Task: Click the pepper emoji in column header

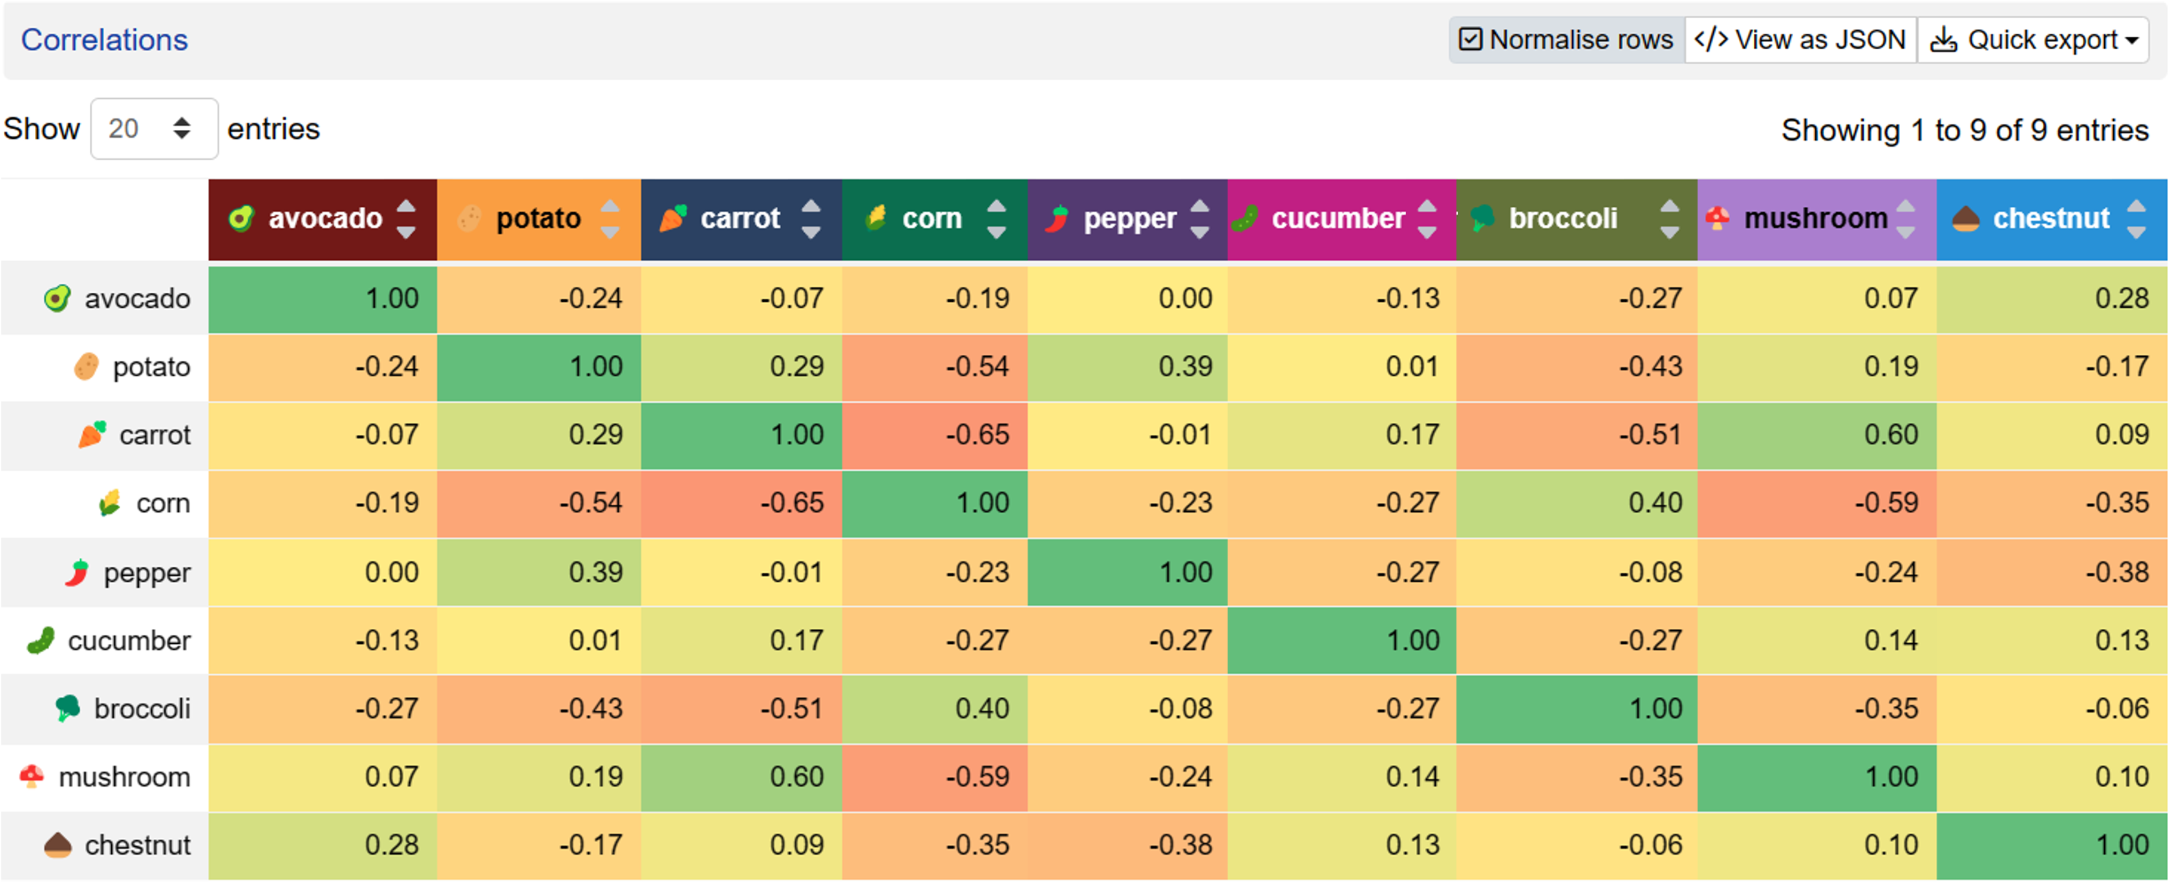Action: pyautogui.click(x=1057, y=218)
